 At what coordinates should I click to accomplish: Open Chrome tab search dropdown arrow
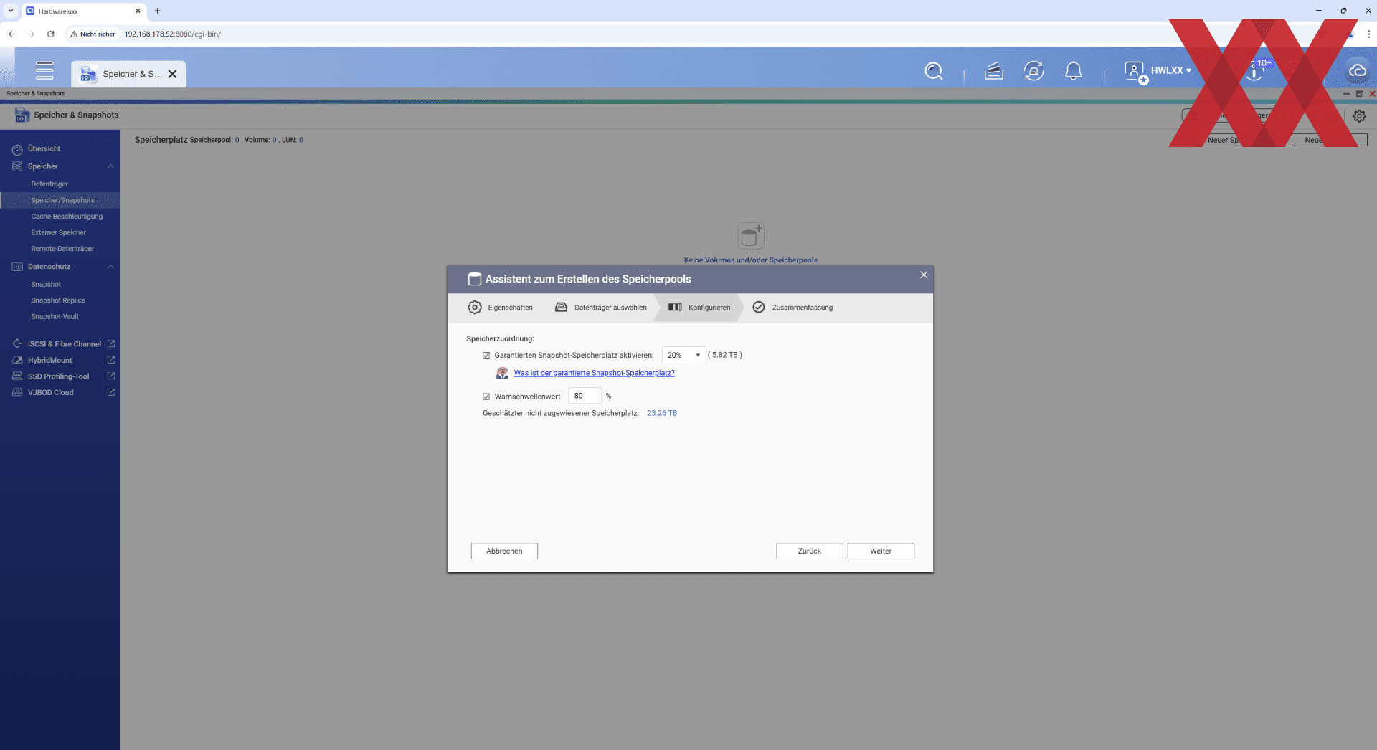pos(11,11)
